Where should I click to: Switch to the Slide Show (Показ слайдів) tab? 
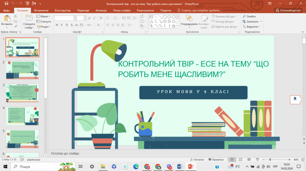tap(121, 10)
